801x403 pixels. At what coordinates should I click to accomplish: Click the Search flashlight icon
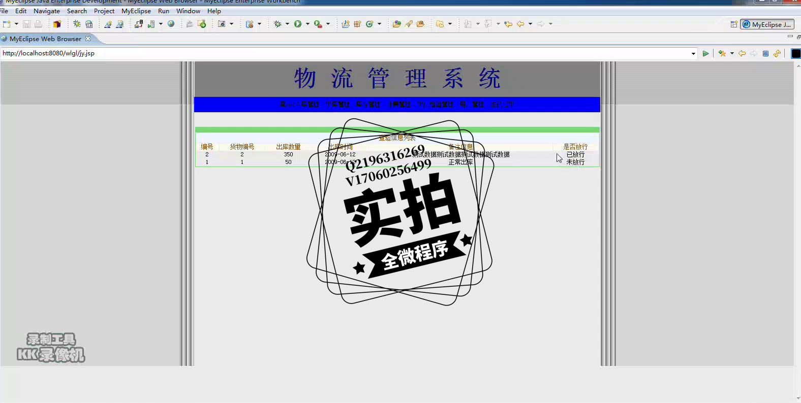[x=409, y=24]
